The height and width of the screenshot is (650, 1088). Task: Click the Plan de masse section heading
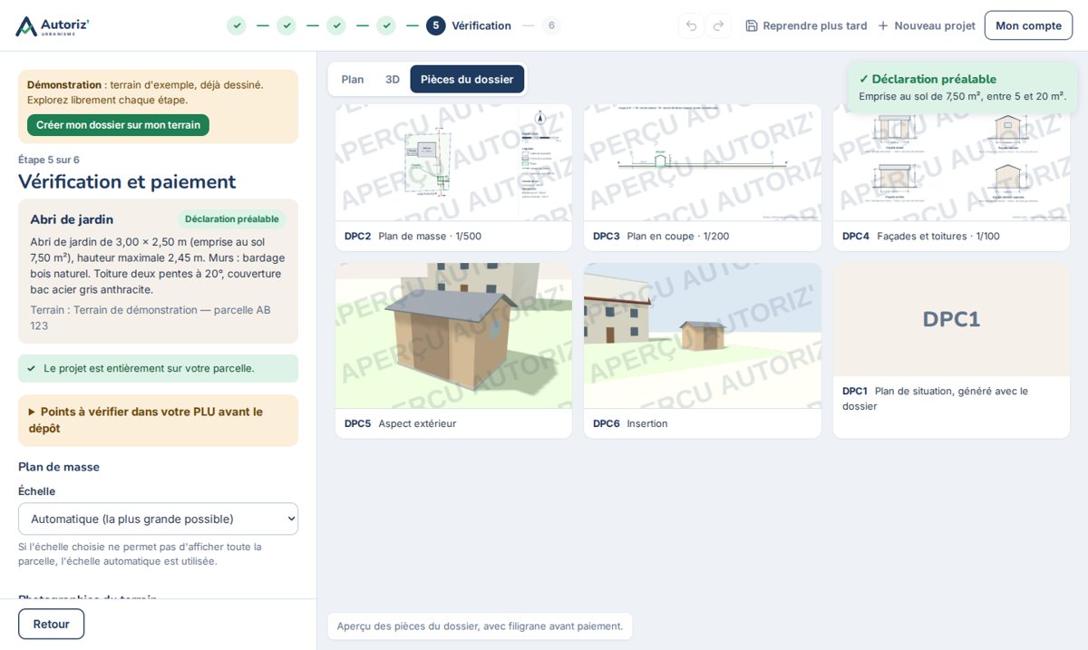coord(59,467)
